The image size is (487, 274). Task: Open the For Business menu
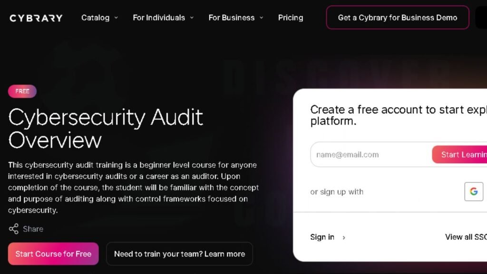[232, 18]
